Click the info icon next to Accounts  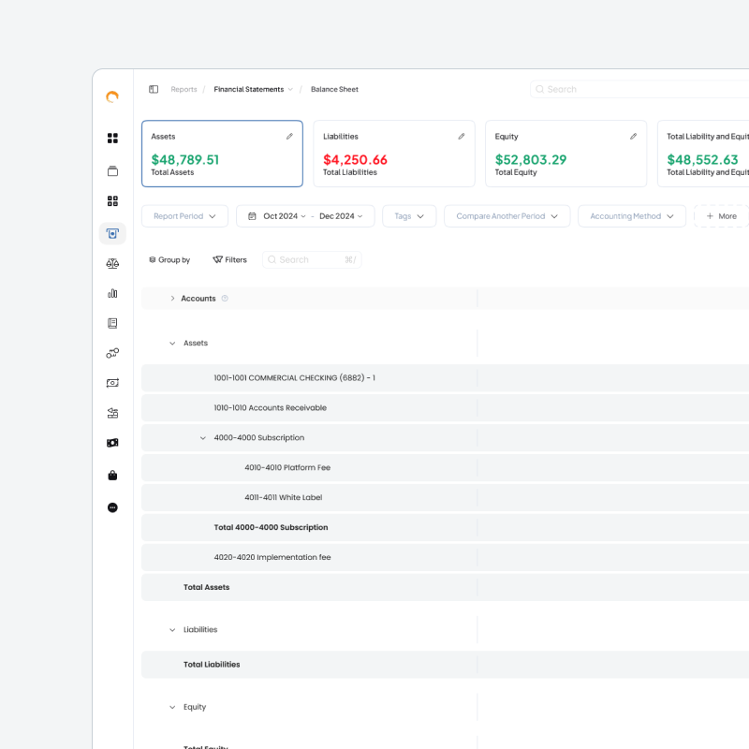pyautogui.click(x=225, y=299)
